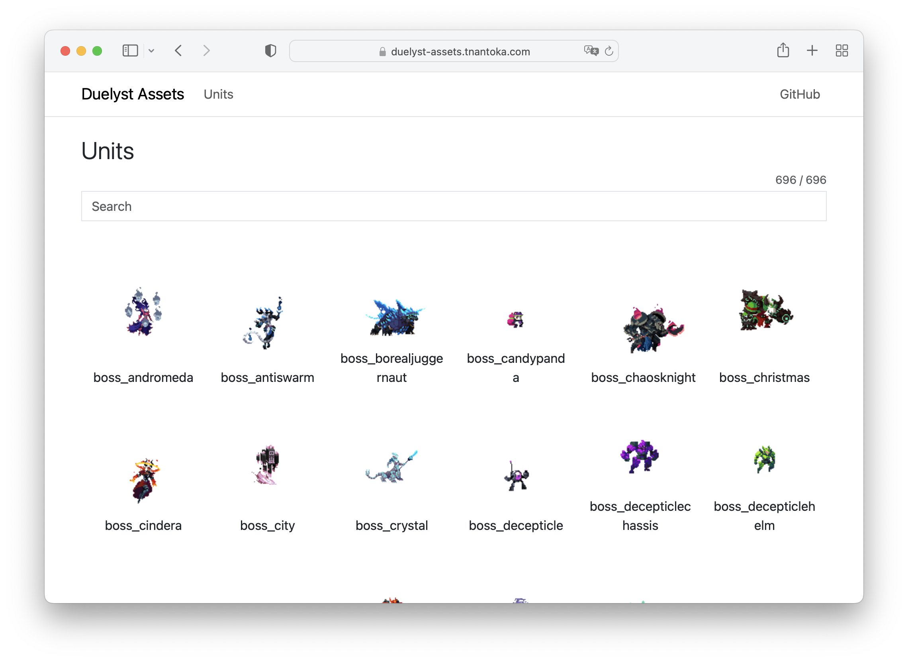Open the Units nav tab

point(218,94)
